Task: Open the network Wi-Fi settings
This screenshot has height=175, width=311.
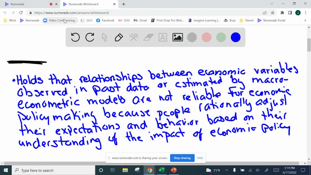Action: point(250,170)
